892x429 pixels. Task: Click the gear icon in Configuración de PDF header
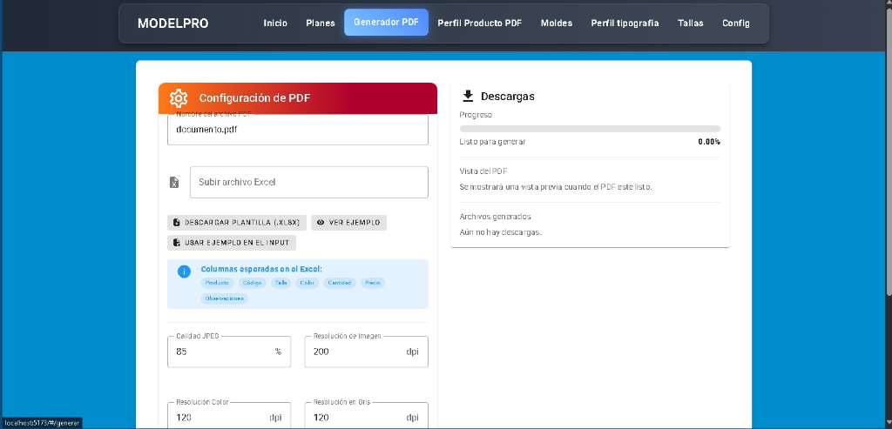coord(179,97)
